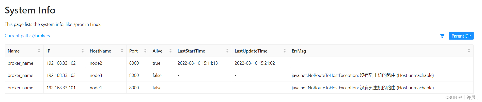Click the node3 hostname cell
This screenshot has height=102, width=482.
click(96, 75)
